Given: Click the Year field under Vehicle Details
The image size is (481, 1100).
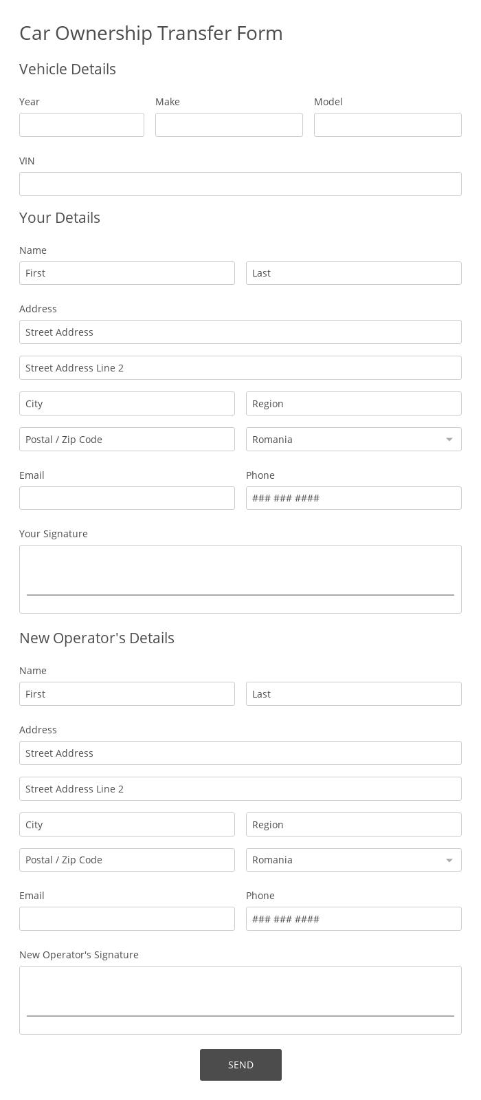Looking at the screenshot, I should [81, 125].
